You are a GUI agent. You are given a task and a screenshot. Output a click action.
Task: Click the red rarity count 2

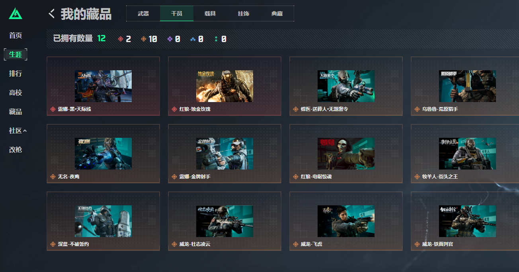coord(128,39)
